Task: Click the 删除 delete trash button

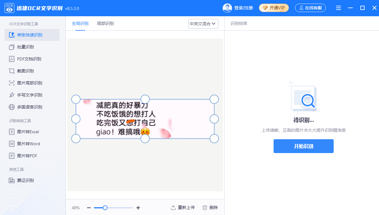Action: coord(210,207)
